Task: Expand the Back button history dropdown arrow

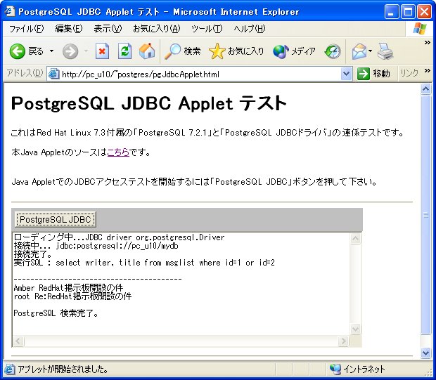Action: pyautogui.click(x=52, y=51)
